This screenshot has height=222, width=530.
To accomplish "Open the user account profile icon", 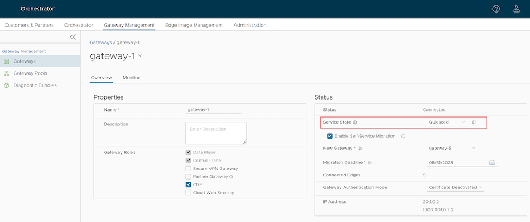I will click(516, 9).
